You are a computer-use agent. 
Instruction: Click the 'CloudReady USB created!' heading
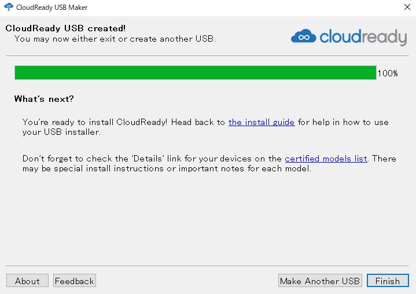point(65,28)
